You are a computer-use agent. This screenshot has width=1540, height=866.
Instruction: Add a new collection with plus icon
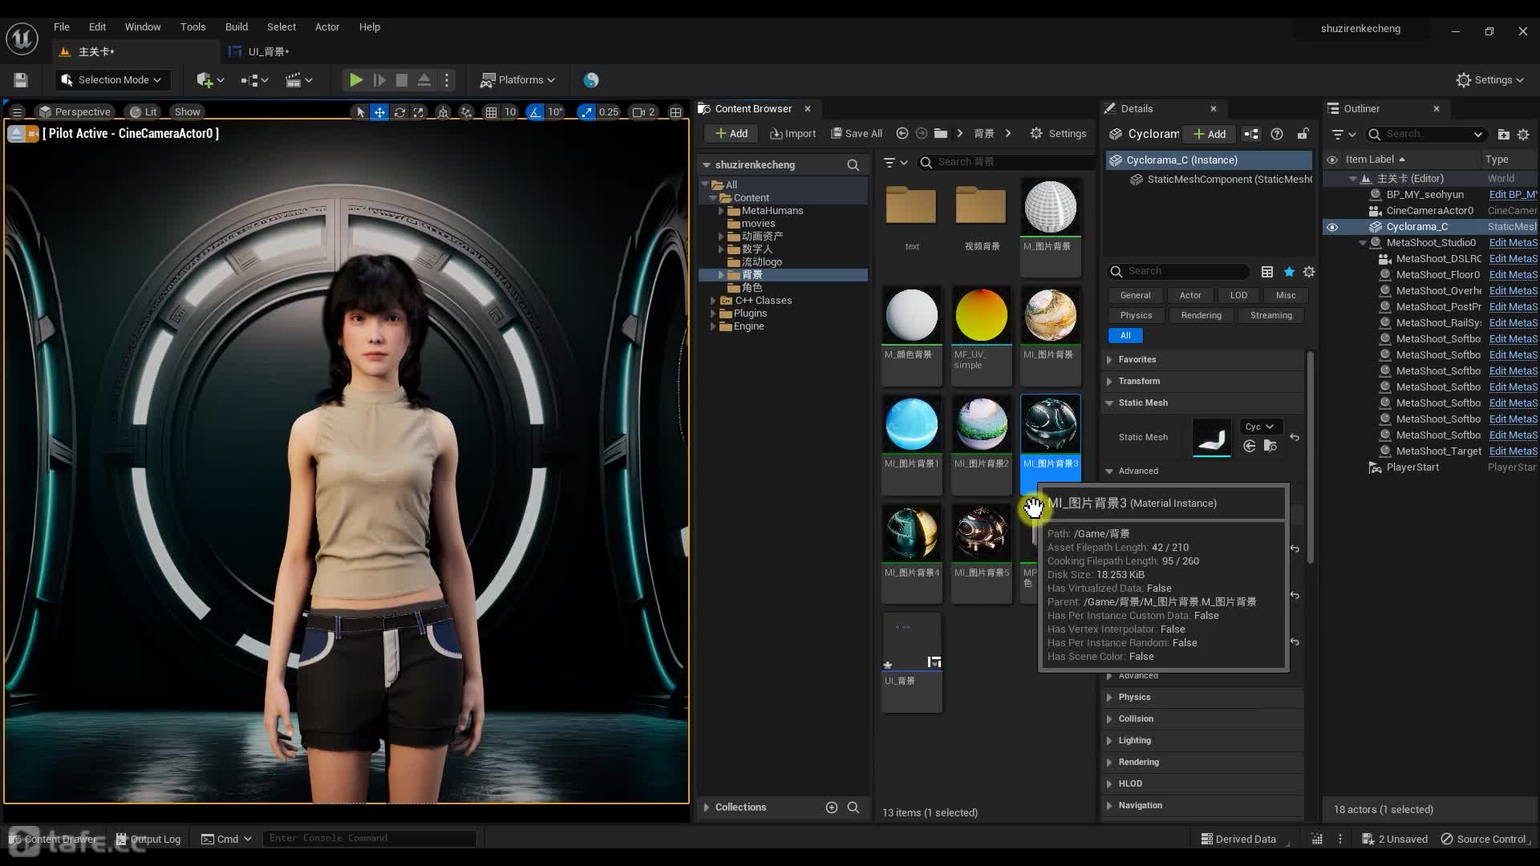coord(832,807)
